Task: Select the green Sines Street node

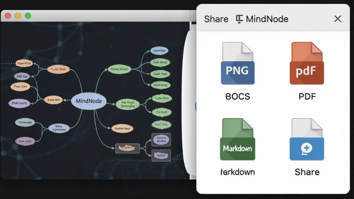Action: click(119, 69)
